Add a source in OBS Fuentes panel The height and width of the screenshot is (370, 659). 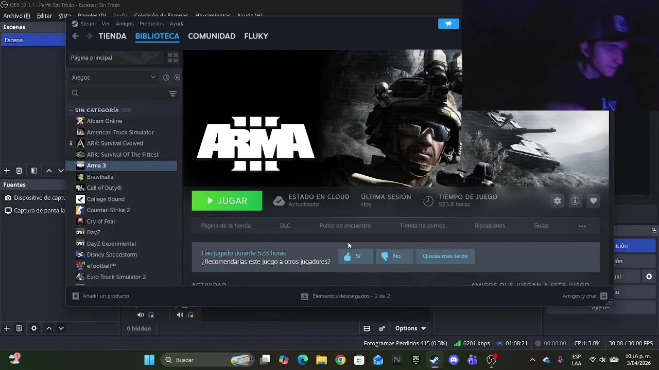click(x=7, y=328)
